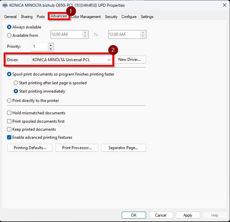Decrease Priority with down spinner arrow
Viewport: 230px width, 222px height.
click(x=50, y=49)
